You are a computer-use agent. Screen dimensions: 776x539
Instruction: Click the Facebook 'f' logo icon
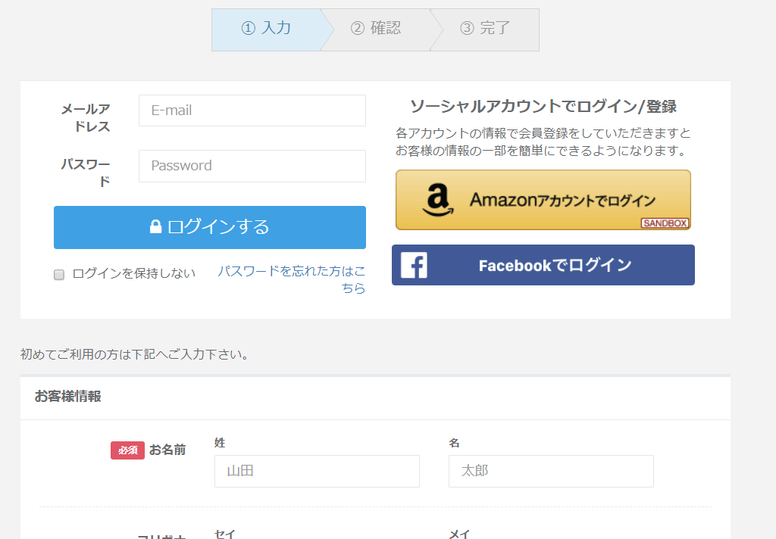click(x=414, y=265)
